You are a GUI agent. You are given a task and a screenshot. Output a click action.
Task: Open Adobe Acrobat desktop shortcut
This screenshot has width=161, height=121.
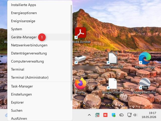(x=80, y=35)
